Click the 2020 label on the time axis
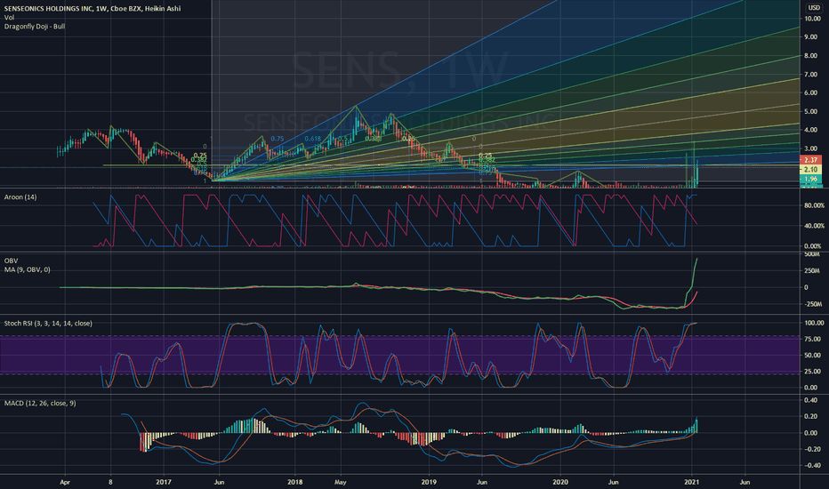This screenshot has width=829, height=489. pos(559,482)
